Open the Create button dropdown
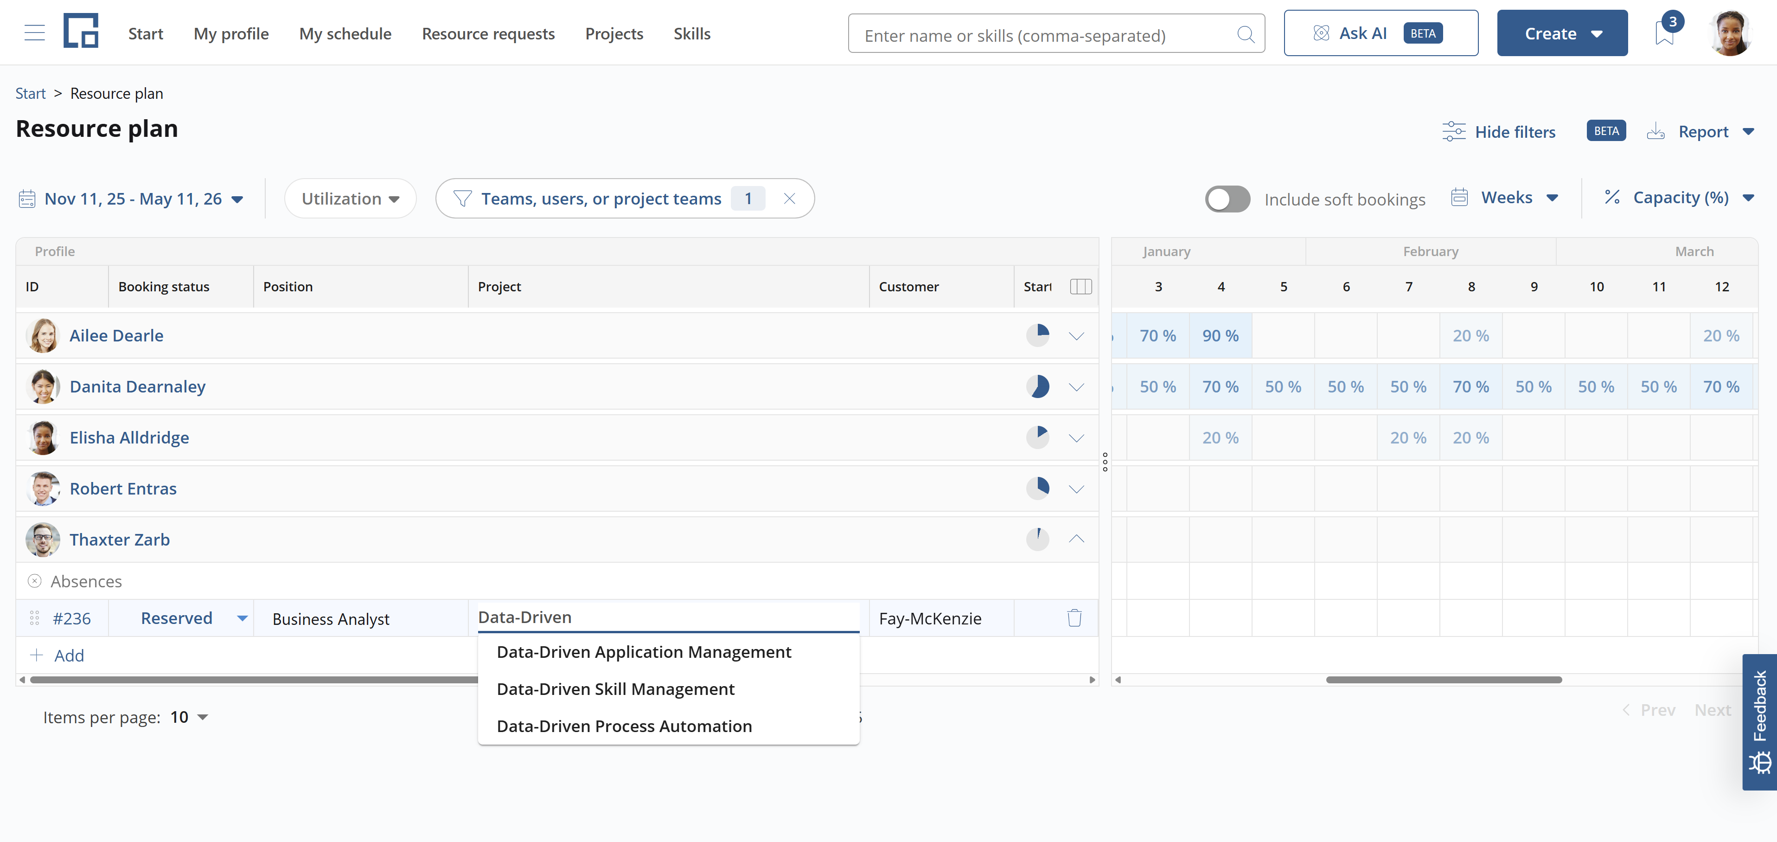The image size is (1777, 842). point(1562,33)
